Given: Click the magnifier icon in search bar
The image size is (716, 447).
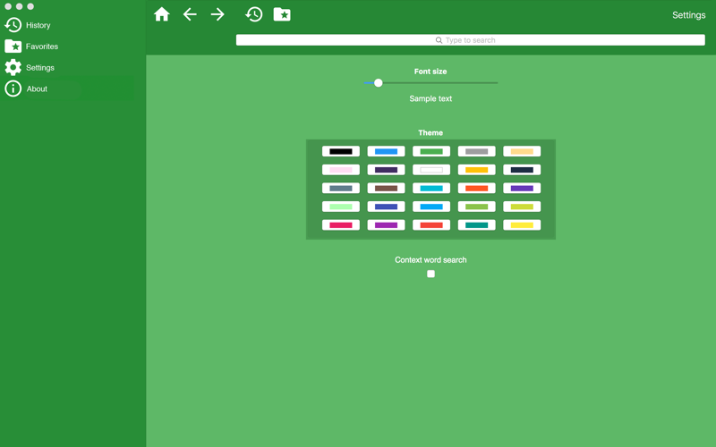Looking at the screenshot, I should pos(439,40).
